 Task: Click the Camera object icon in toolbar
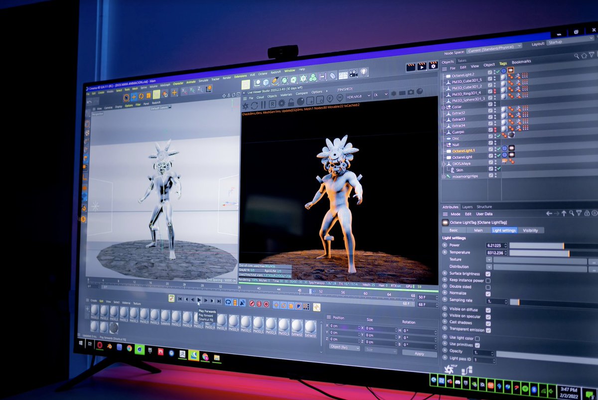click(353, 74)
